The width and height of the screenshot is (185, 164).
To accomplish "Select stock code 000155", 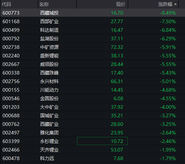I will (11, 90).
